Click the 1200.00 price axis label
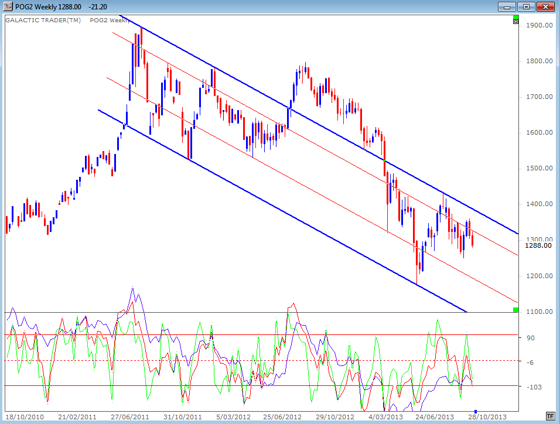 539,276
